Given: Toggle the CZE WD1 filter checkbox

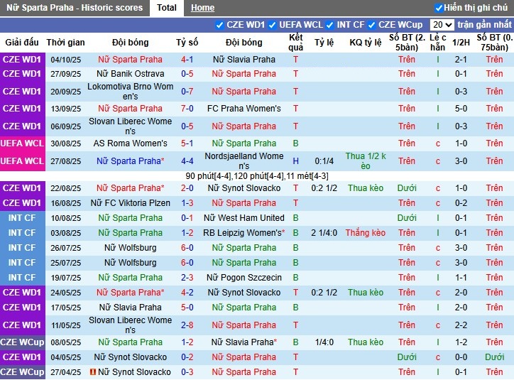Looking at the screenshot, I should pos(219,25).
